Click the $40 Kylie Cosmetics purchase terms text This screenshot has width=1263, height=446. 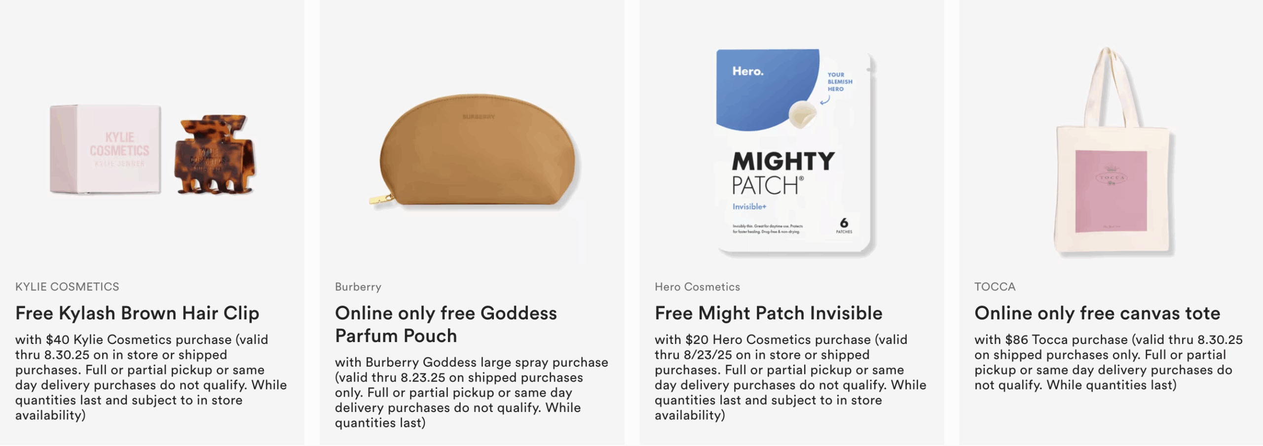pyautogui.click(x=150, y=377)
